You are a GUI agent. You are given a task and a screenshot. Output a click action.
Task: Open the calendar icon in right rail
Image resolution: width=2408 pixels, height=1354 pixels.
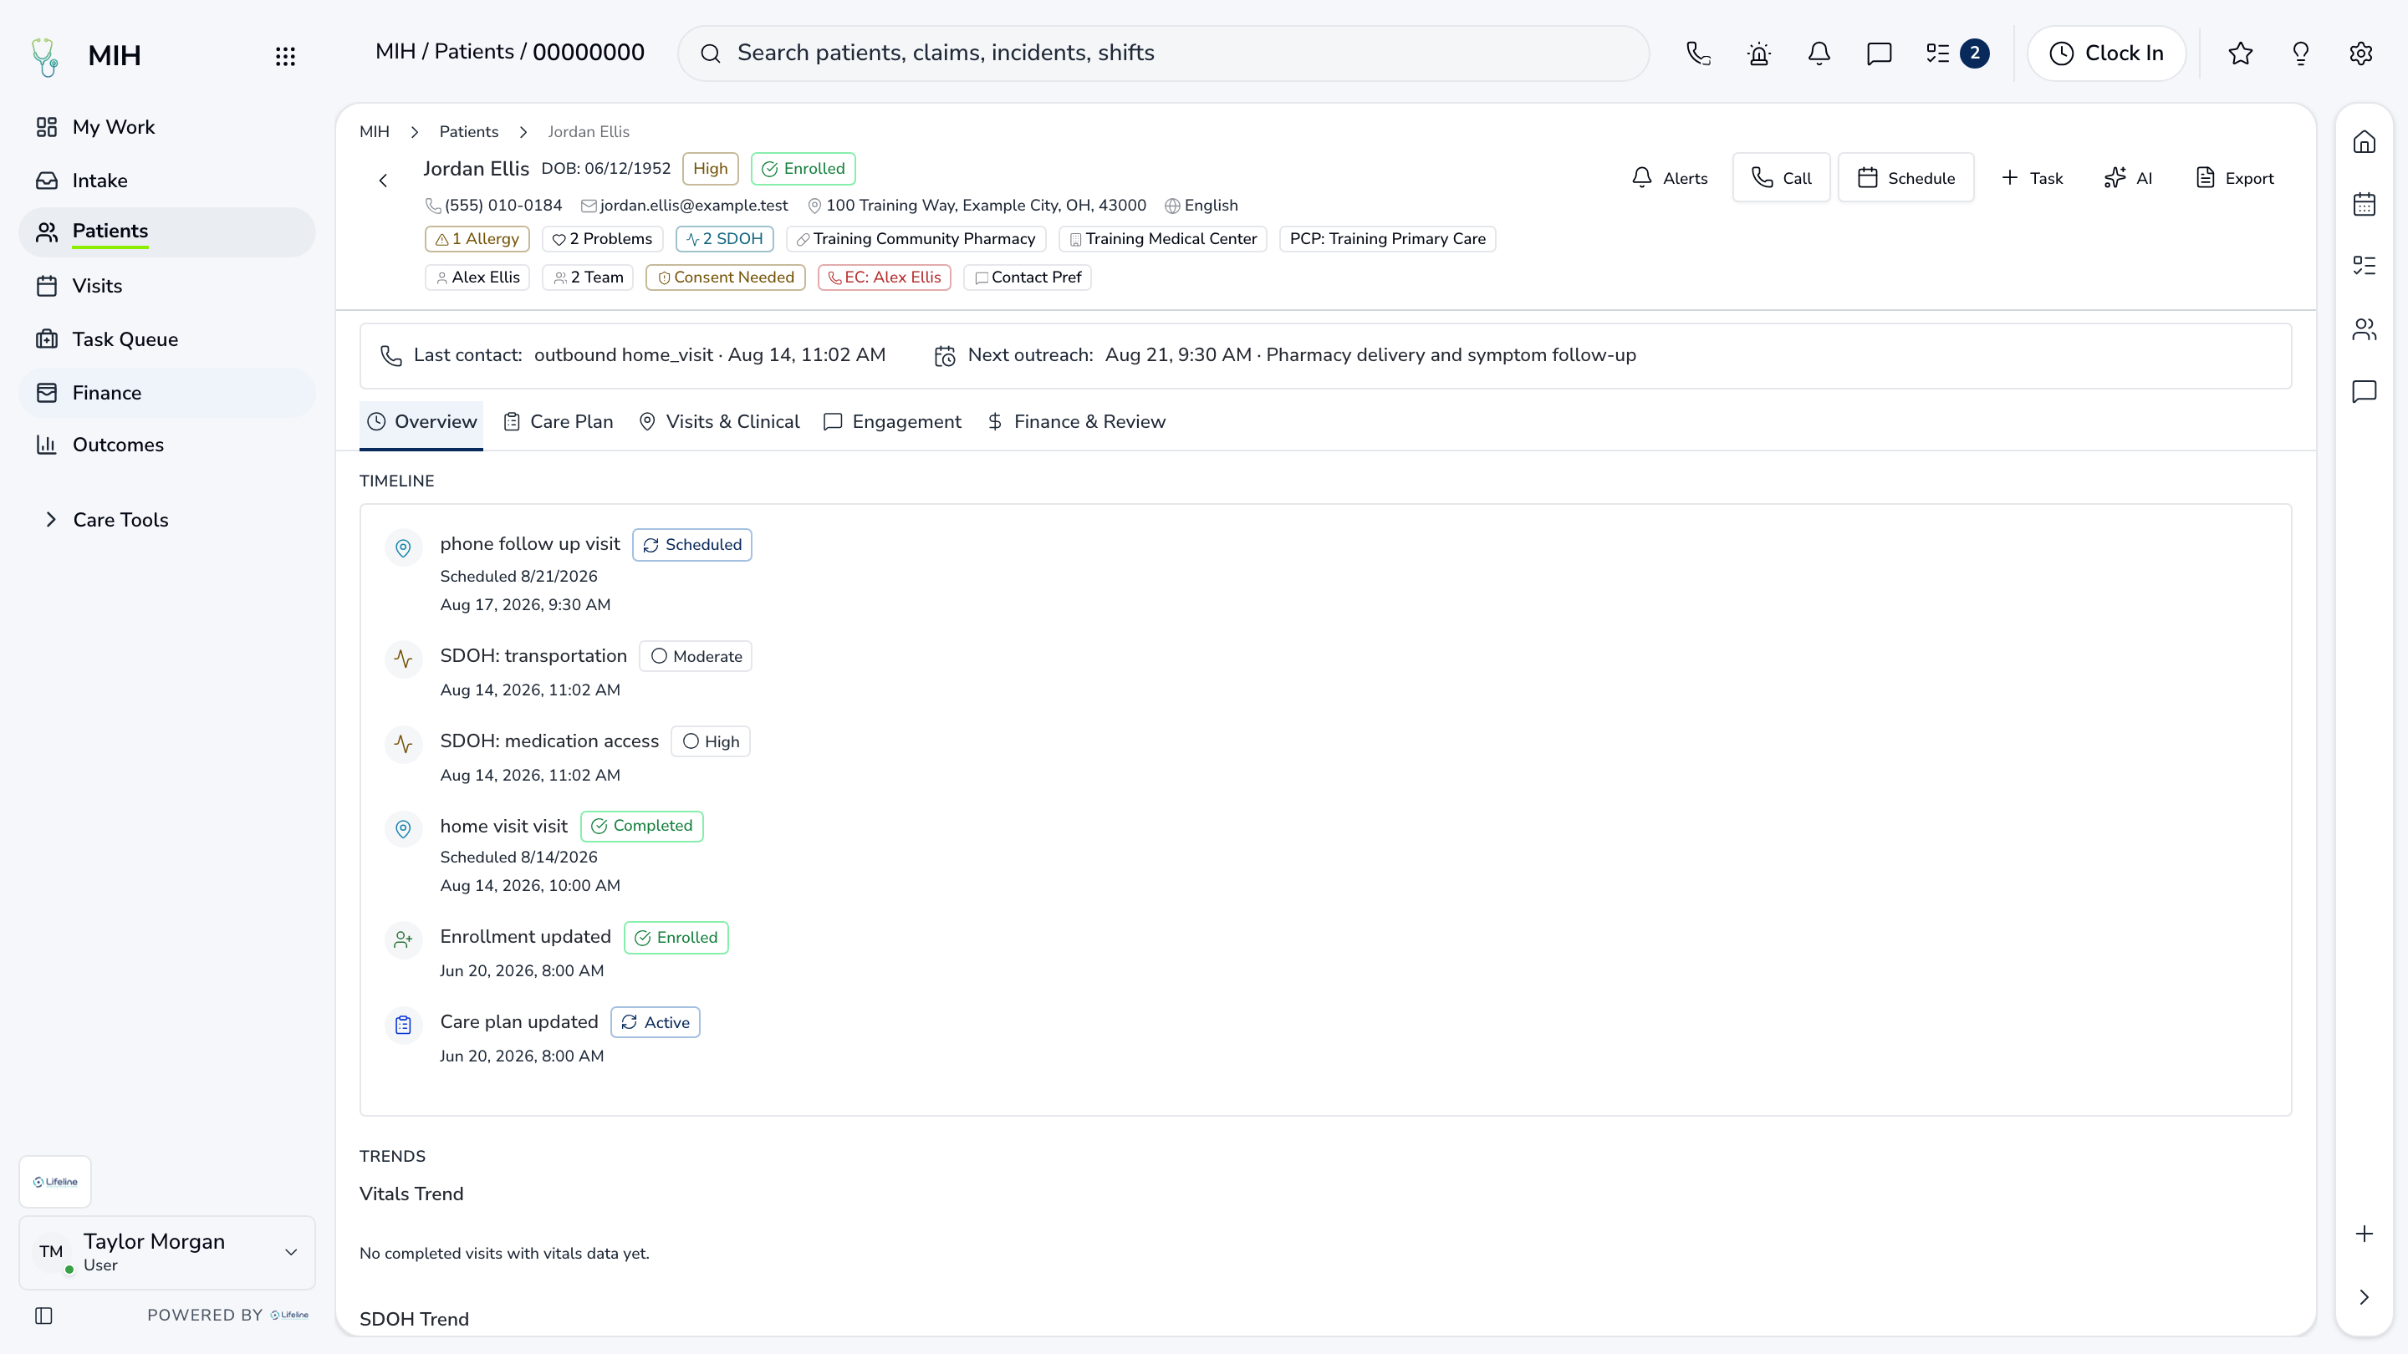2364,204
